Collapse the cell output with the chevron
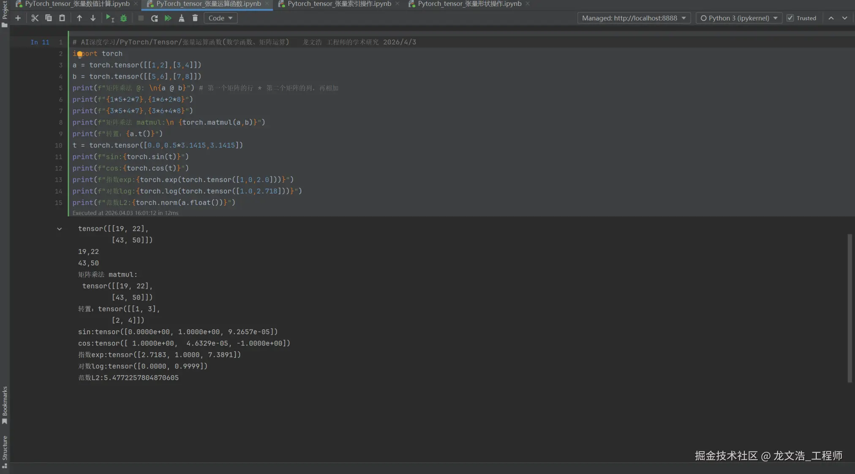This screenshot has height=474, width=855. coord(59,229)
